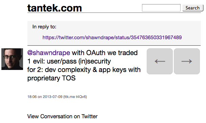Click the ttk.me t4Qv6 short link text
Screen dimensions: 206x123
pyautogui.click(x=75, y=97)
